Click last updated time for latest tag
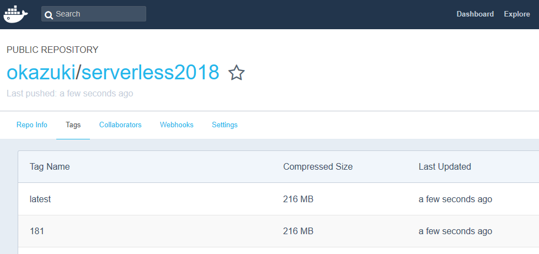 click(455, 199)
